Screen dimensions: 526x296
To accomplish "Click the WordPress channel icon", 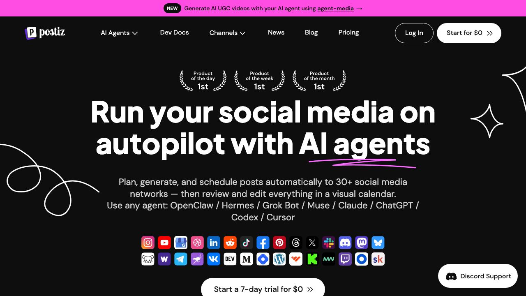I will (x=279, y=259).
